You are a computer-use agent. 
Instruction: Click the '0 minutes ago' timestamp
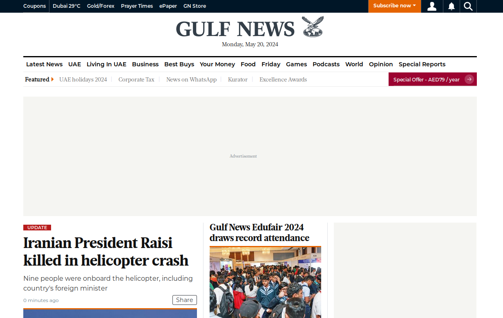(x=41, y=300)
